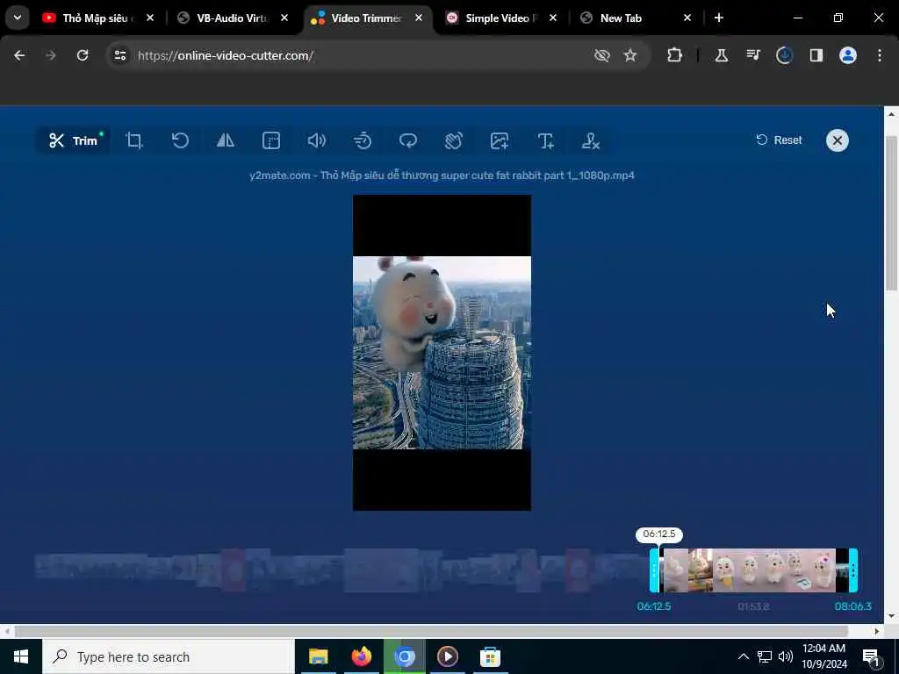Click the horizontal page scrollbar
This screenshot has height=674, width=899.
click(x=431, y=631)
